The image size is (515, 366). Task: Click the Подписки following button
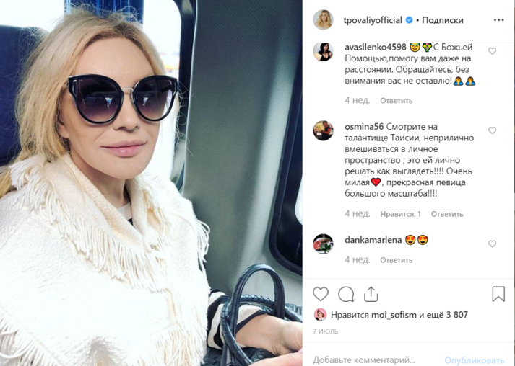[443, 20]
